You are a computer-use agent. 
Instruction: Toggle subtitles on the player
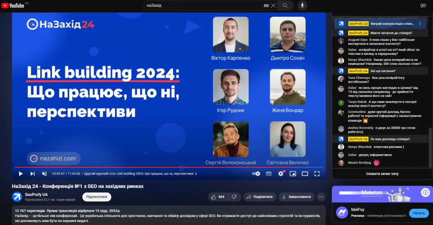click(x=269, y=174)
